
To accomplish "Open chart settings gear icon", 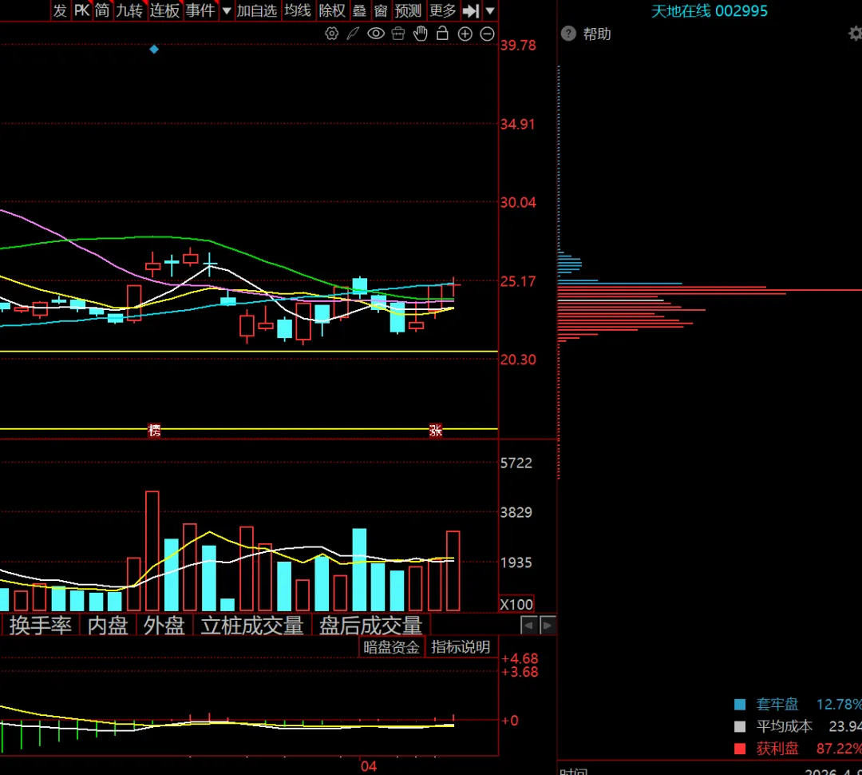I will [331, 34].
